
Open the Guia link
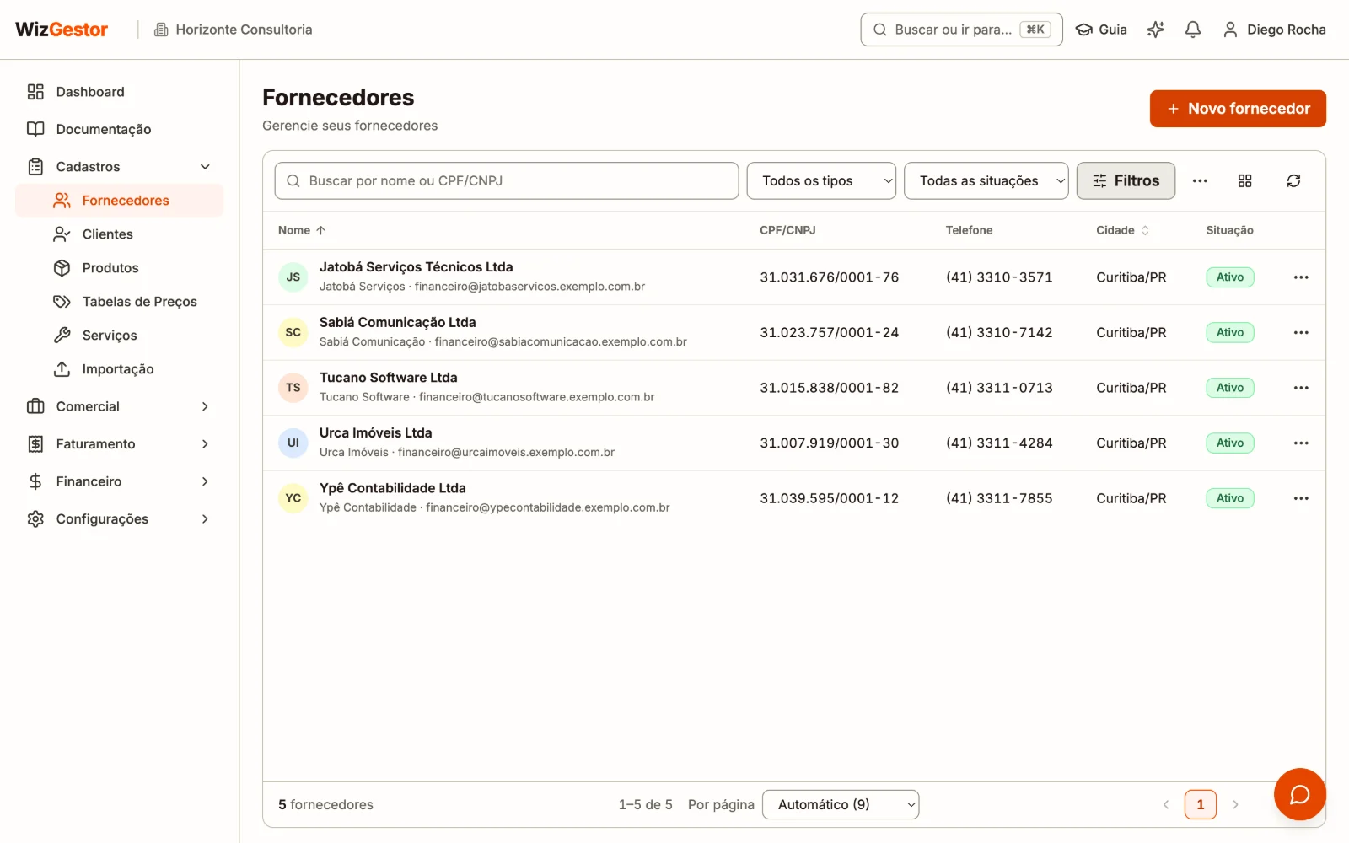click(1101, 30)
